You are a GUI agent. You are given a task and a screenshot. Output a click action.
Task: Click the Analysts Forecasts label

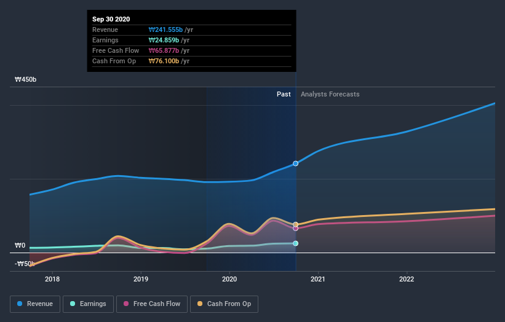(330, 94)
